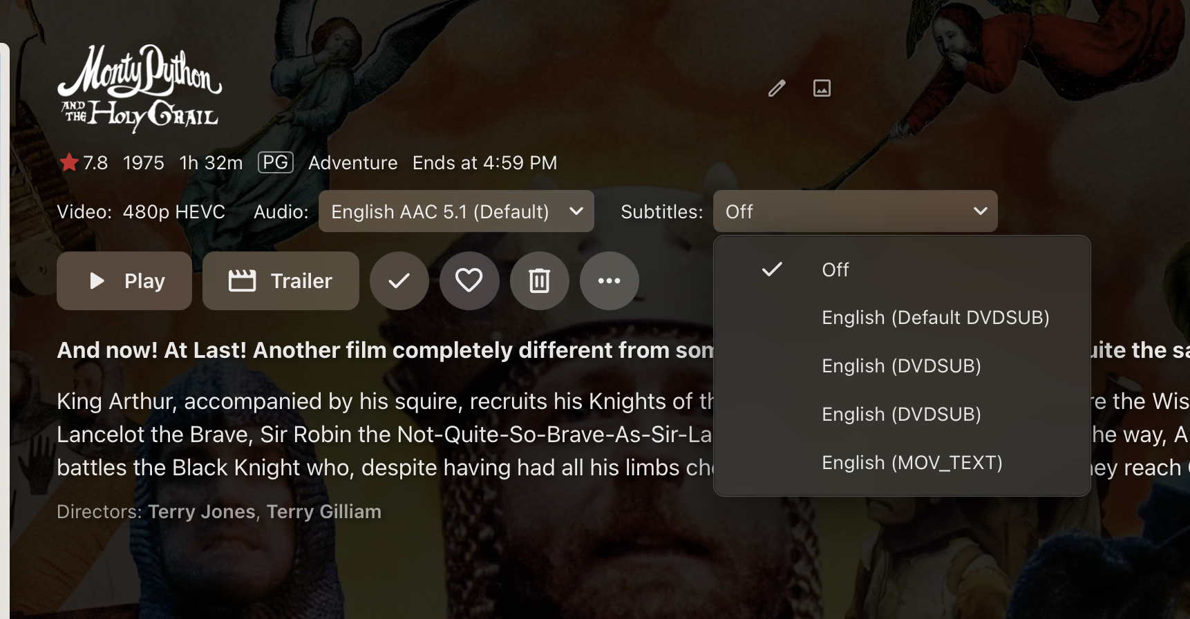Click the Monty Python Holy Grail logo

point(140,88)
